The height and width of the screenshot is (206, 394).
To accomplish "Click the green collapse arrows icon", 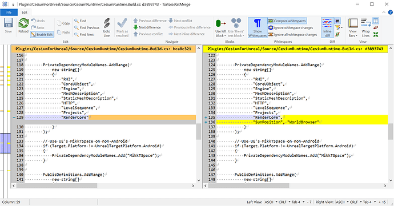I will click(376, 34).
